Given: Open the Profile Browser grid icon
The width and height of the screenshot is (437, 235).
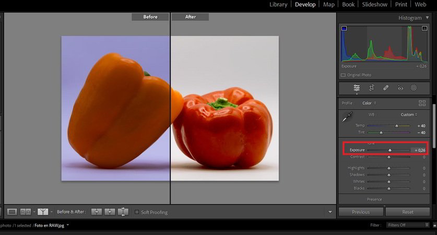Looking at the screenshot, I should (x=422, y=103).
